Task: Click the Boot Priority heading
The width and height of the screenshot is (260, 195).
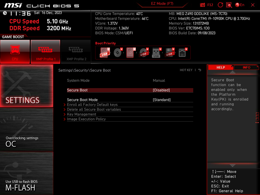Action: (x=105, y=43)
